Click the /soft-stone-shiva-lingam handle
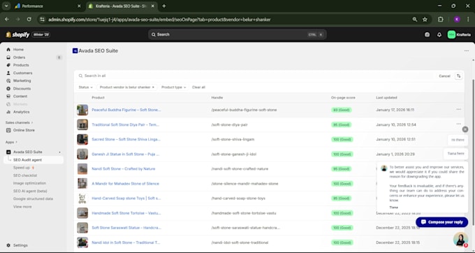The width and height of the screenshot is (475, 253). tap(233, 139)
